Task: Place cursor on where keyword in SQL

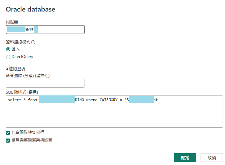Action: click(92, 100)
